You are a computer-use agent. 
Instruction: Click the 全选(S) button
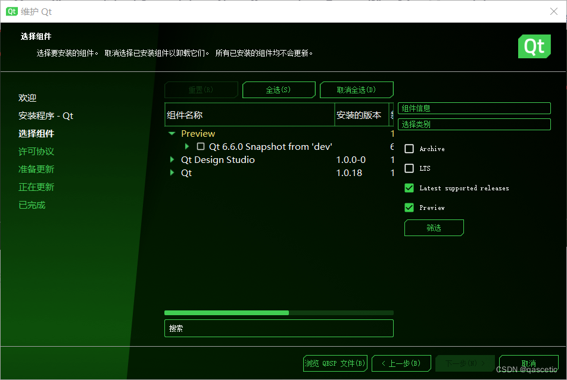(x=279, y=90)
